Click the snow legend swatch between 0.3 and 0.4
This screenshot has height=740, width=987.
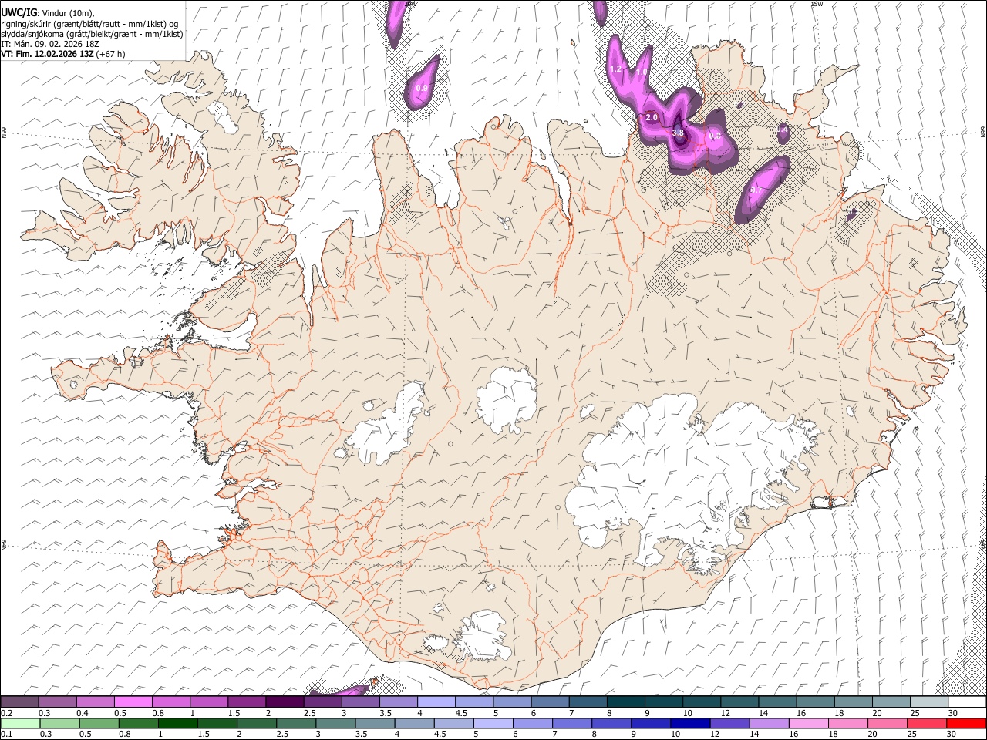(57, 701)
